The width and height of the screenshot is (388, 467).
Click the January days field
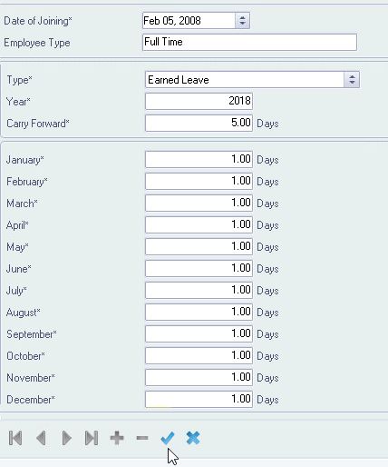point(199,159)
